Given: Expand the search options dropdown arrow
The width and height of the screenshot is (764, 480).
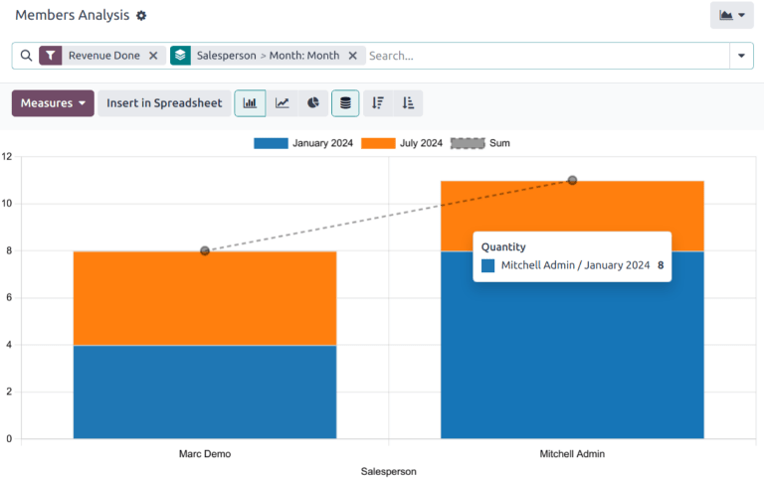Looking at the screenshot, I should point(741,57).
